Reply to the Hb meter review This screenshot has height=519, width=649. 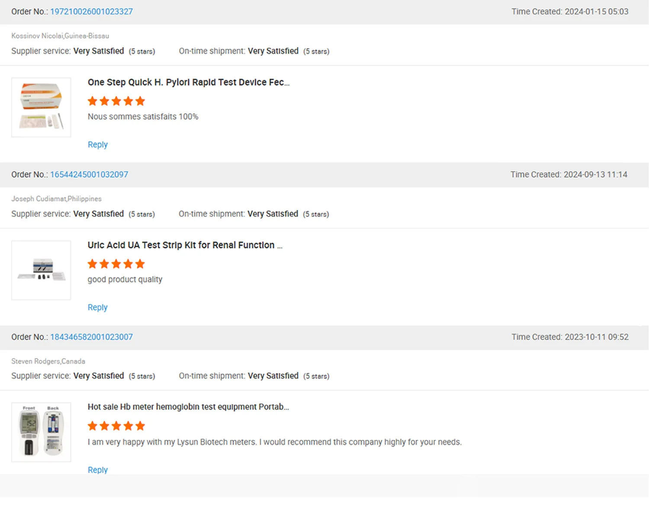tap(97, 470)
